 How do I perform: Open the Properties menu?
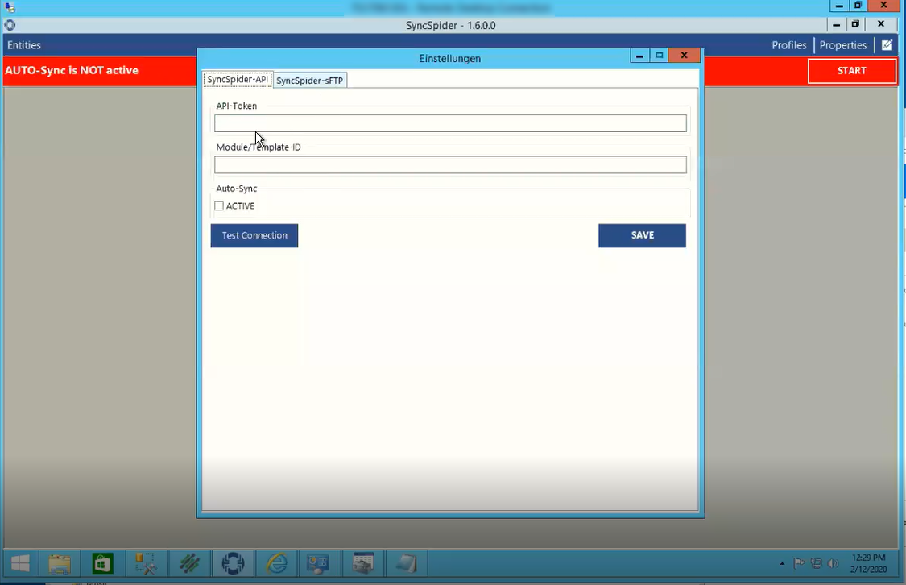coord(843,45)
